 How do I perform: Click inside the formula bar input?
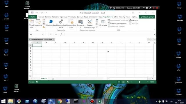(x=108, y=34)
